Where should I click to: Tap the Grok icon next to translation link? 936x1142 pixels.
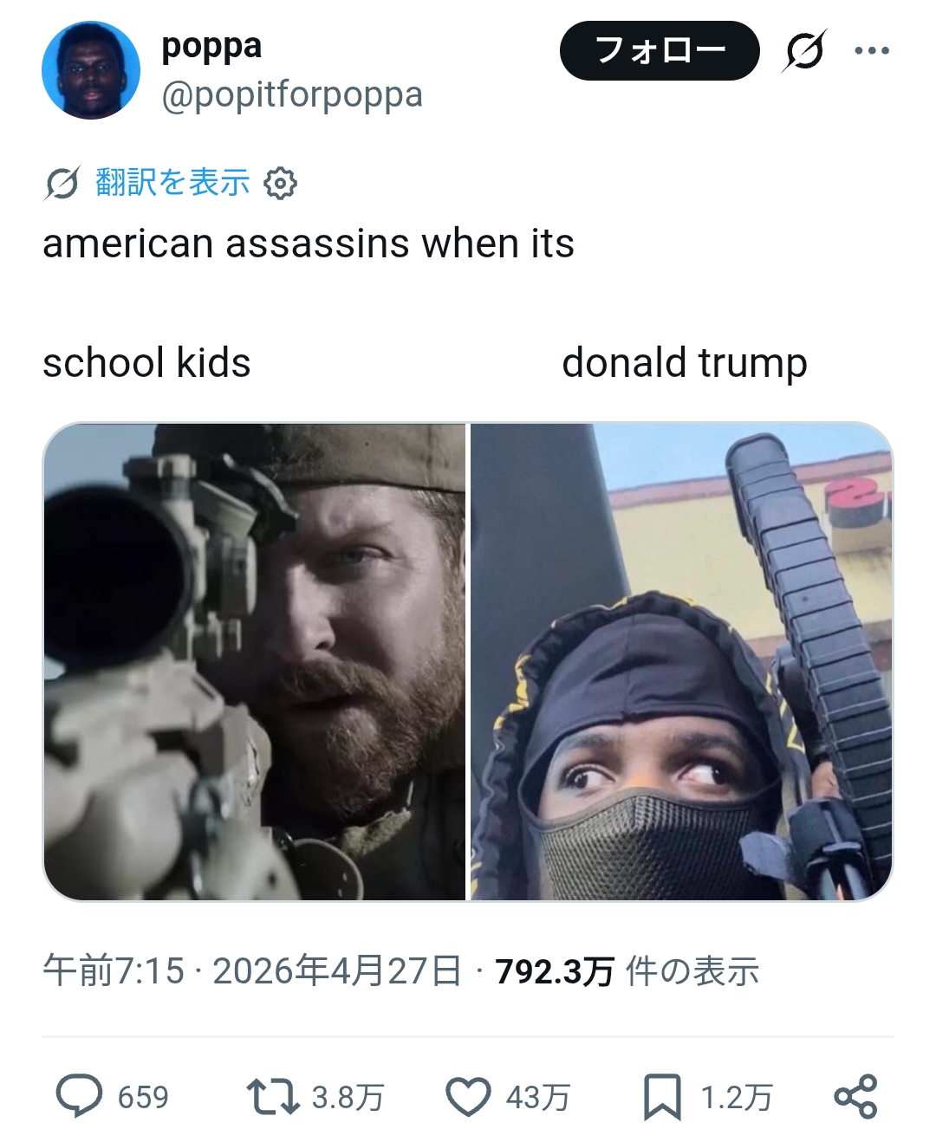pyautogui.click(x=62, y=183)
